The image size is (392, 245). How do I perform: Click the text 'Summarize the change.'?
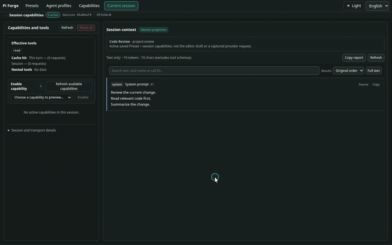pos(130,105)
